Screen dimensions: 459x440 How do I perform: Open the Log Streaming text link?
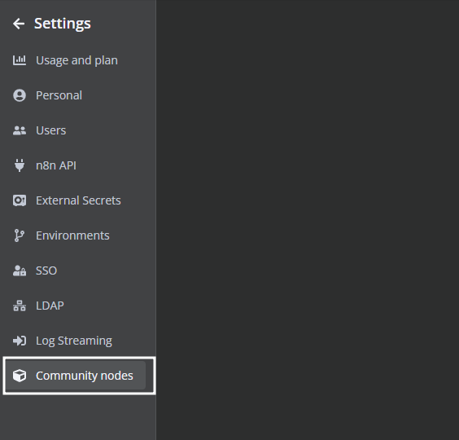click(x=74, y=341)
